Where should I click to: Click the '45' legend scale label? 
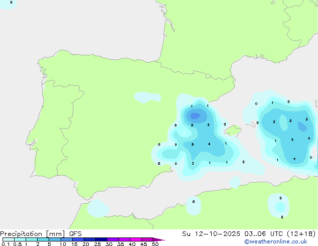point(143,244)
